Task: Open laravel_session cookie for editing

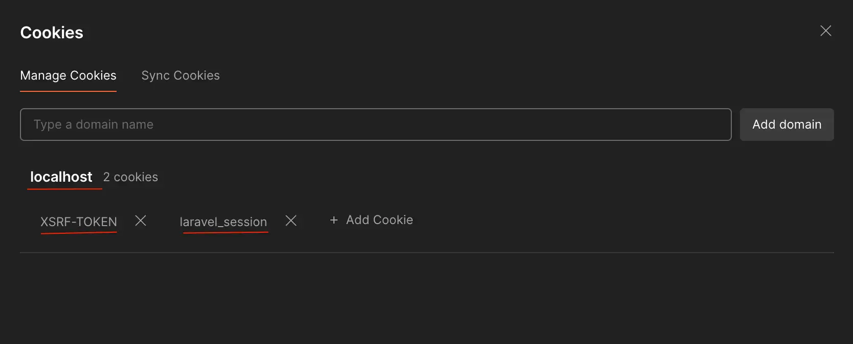Action: point(223,222)
